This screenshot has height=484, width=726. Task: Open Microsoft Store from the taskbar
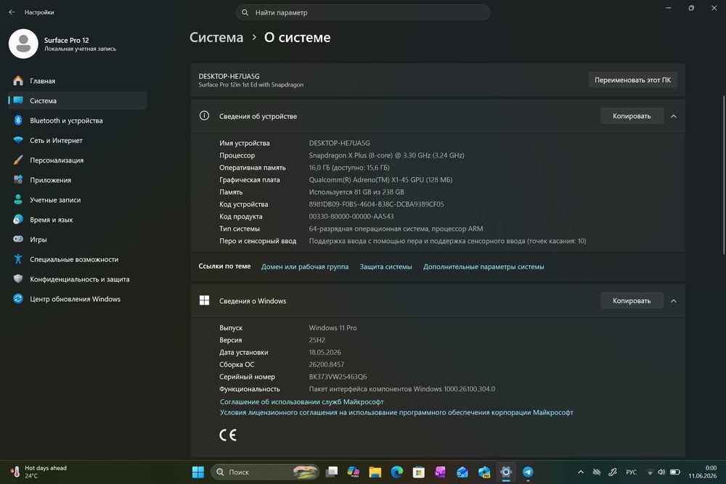coord(419,472)
